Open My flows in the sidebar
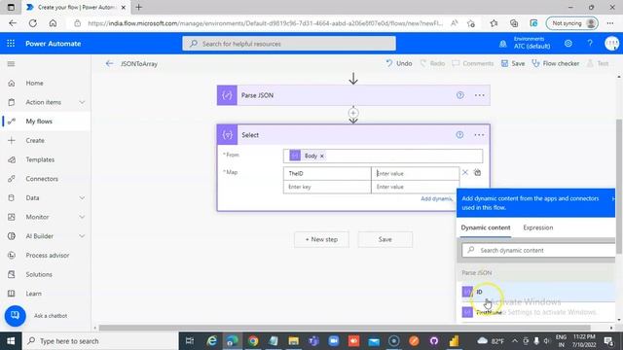Image resolution: width=623 pixels, height=350 pixels. [x=39, y=122]
